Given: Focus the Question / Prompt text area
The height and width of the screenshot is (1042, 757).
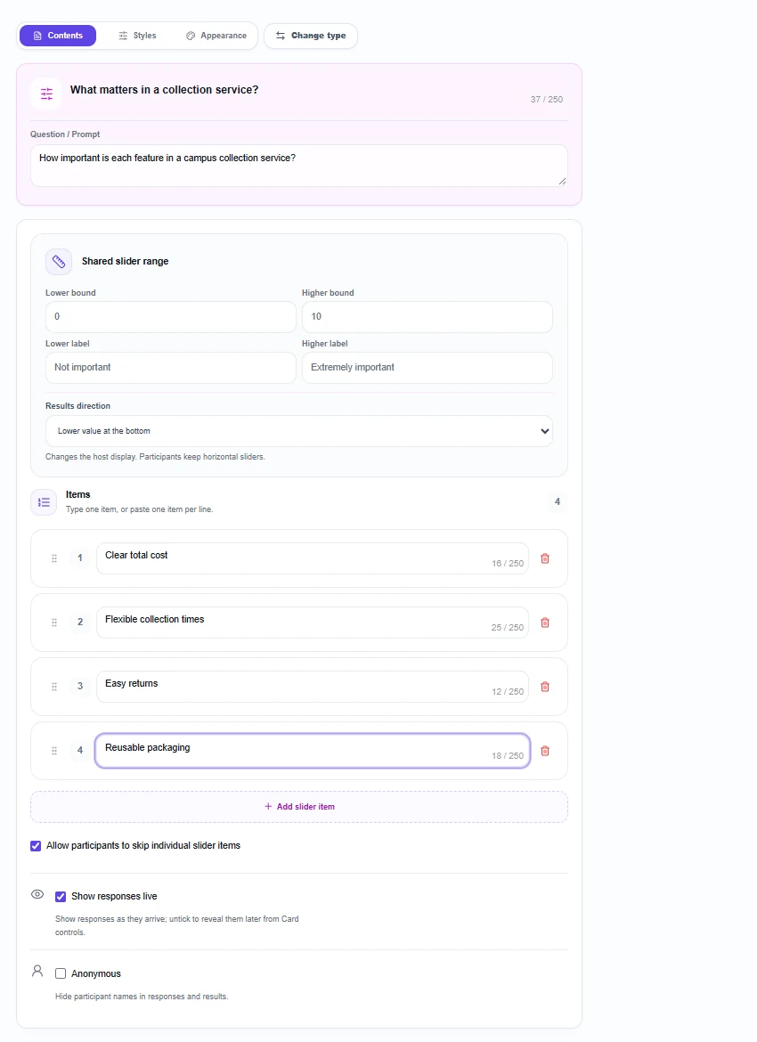Looking at the screenshot, I should [299, 166].
